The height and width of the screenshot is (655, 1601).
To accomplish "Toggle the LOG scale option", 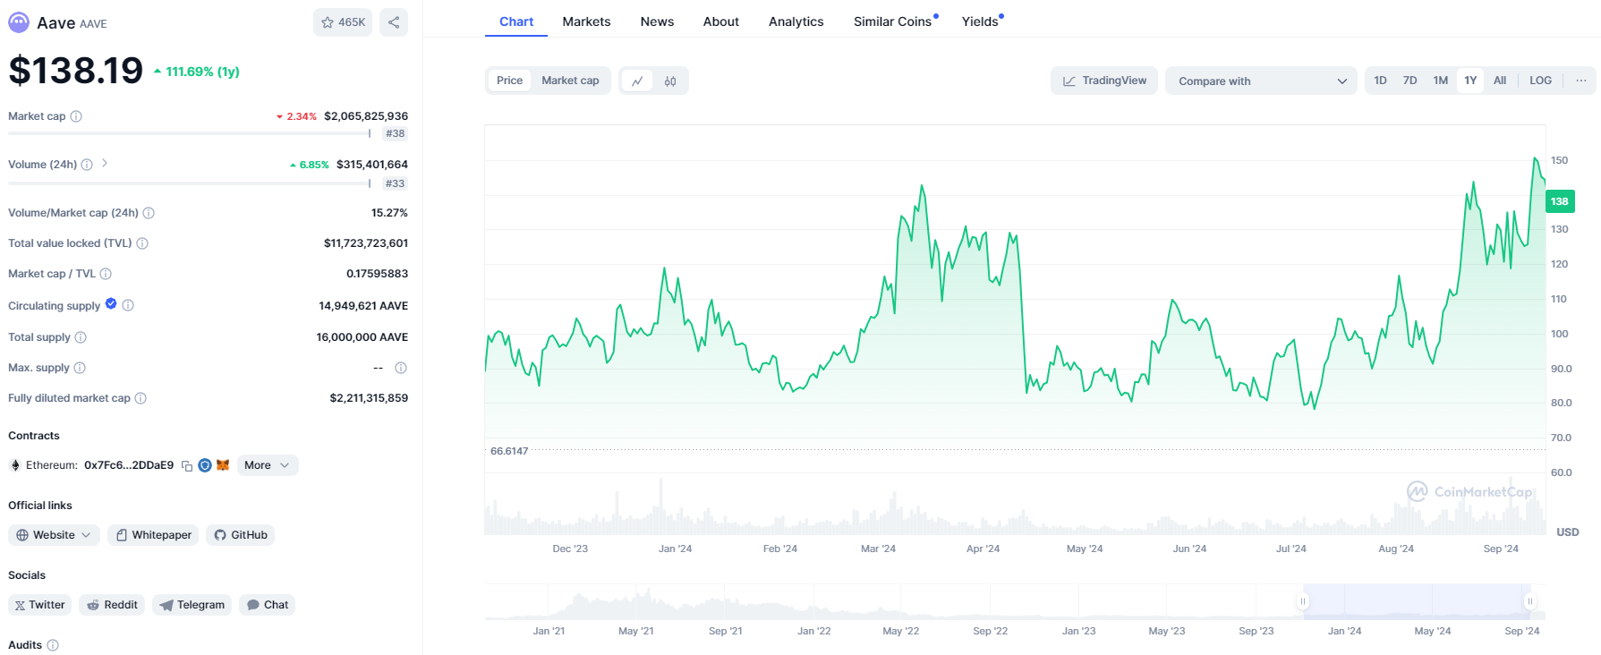I will 1540,81.
